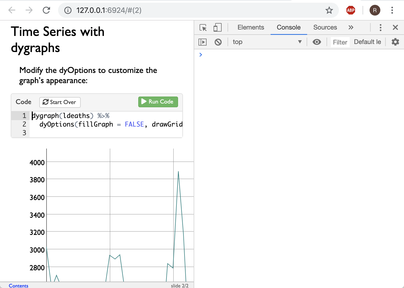
Task: Open the Default levels dropdown
Action: click(367, 42)
